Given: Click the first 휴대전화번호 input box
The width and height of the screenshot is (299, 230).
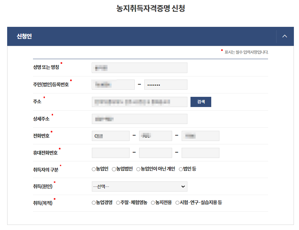Looking at the screenshot, I should point(110,153).
